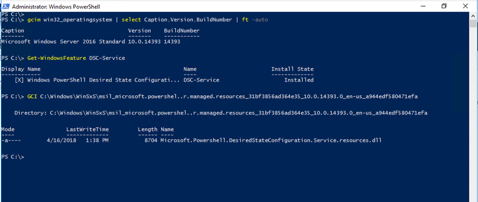Click the BuildNumber value 14393
The height and width of the screenshot is (202, 478).
click(172, 42)
